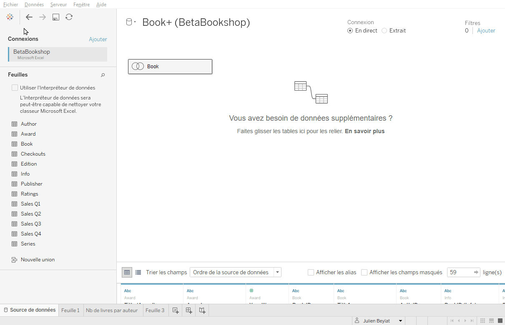Viewport: 505px width, 325px height.
Task: Open the Fichier menu
Action: pyautogui.click(x=10, y=5)
